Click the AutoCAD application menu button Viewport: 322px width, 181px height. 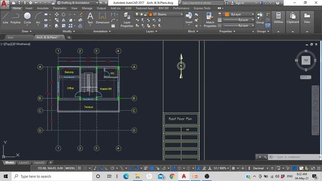4,4
